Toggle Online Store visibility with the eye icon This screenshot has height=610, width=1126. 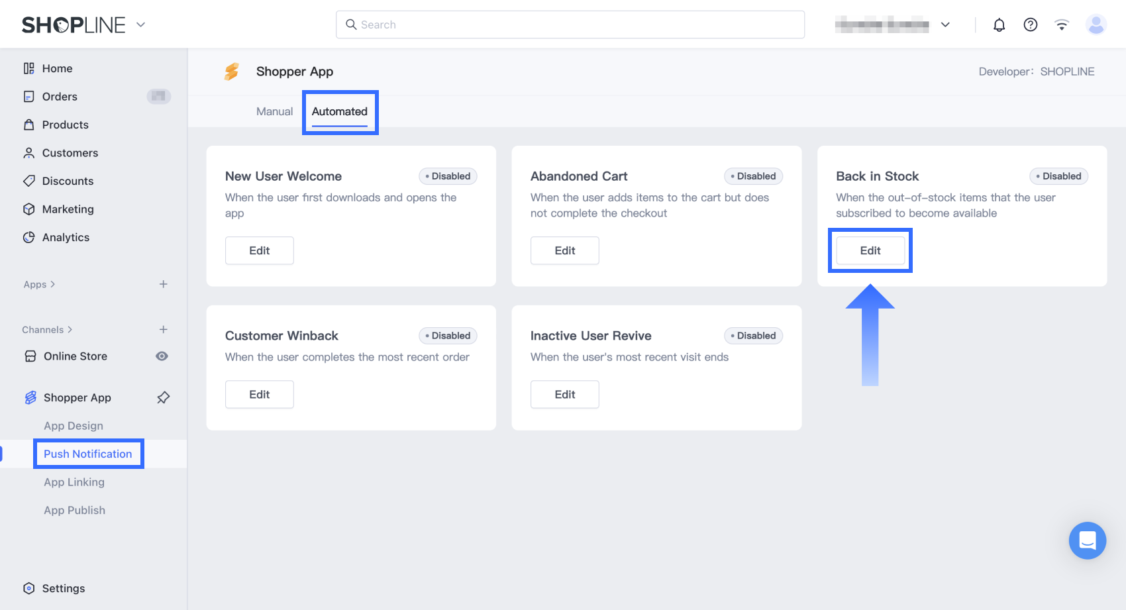(x=162, y=356)
